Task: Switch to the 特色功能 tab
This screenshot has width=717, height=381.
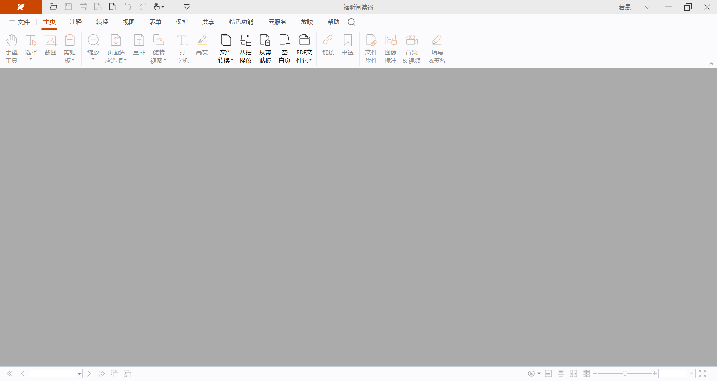Action: [241, 22]
